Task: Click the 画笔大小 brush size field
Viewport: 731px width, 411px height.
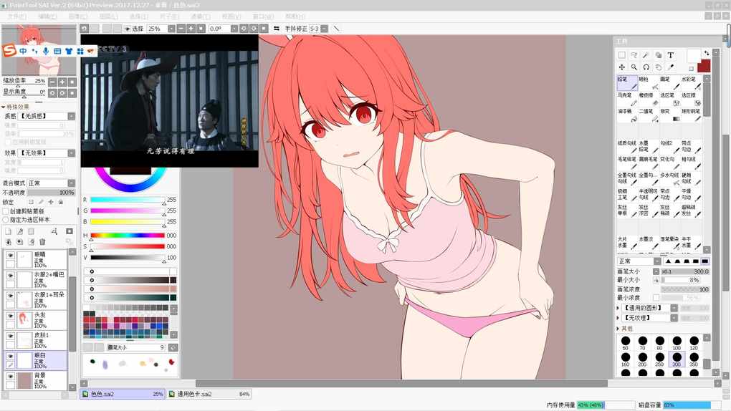Action: pos(685,271)
